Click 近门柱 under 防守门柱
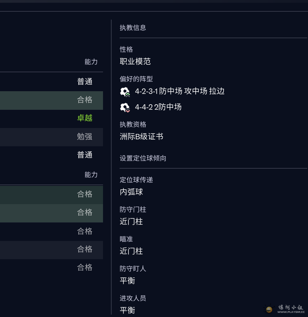The width and height of the screenshot is (308, 317). coord(131,222)
